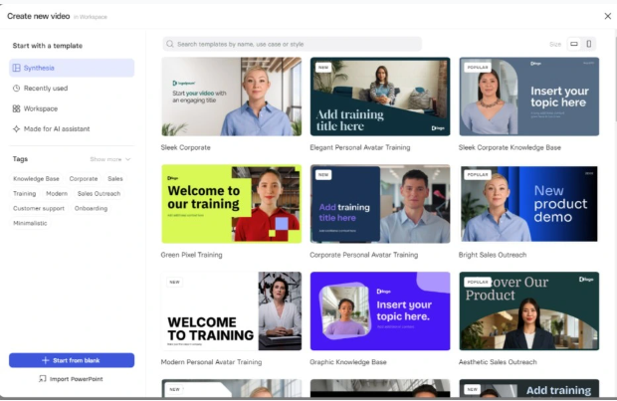Focus the template search field

[x=292, y=44]
